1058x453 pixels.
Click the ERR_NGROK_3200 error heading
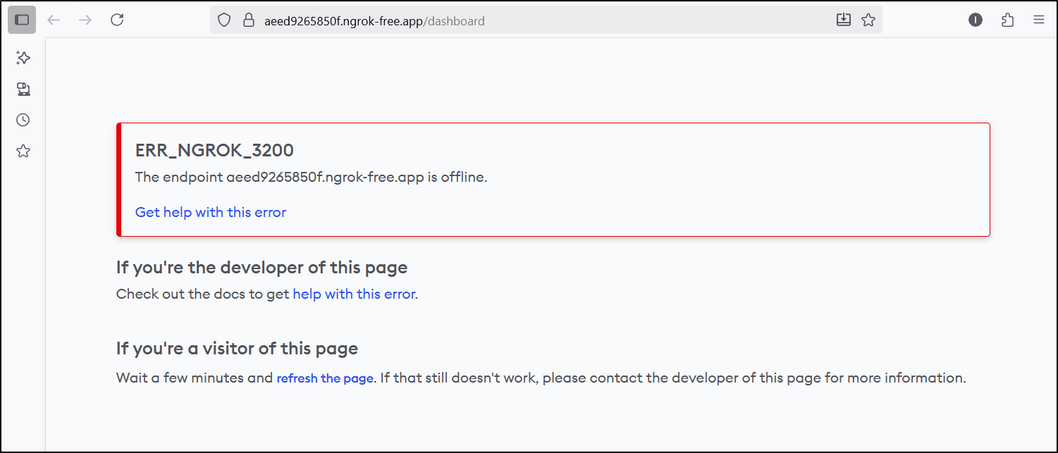point(214,150)
